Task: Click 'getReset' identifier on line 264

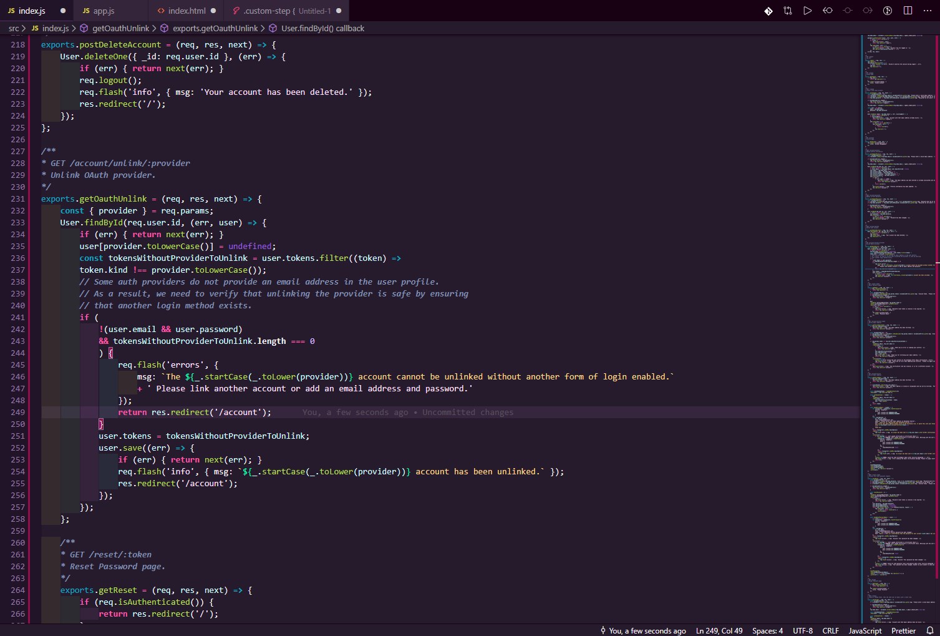Action: pos(118,590)
